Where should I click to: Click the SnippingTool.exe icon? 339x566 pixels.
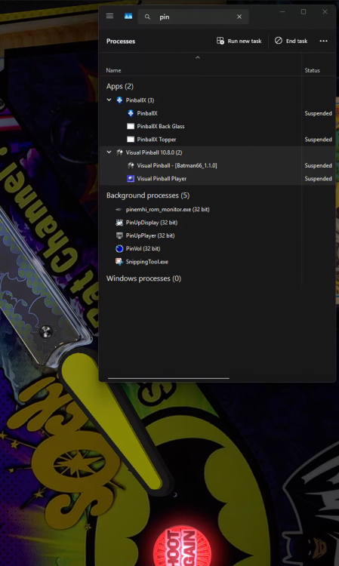(119, 262)
